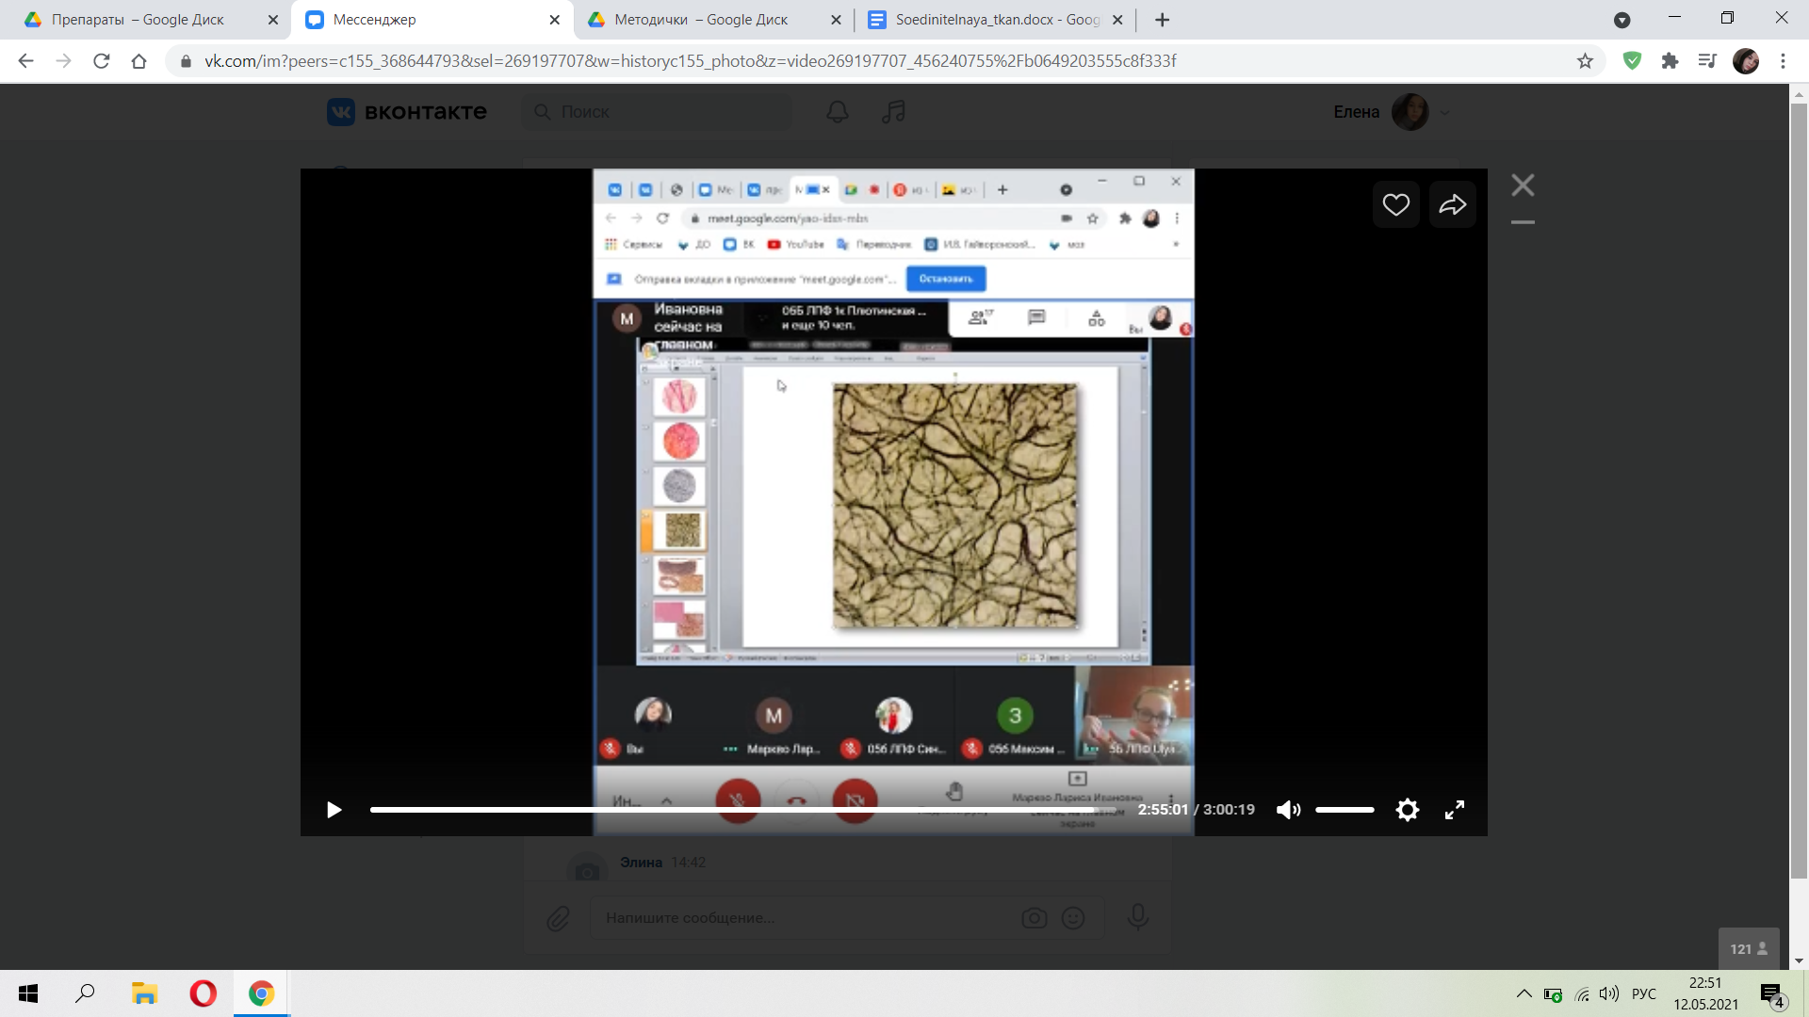The width and height of the screenshot is (1809, 1017).
Task: Switch the РУС input language
Action: point(1643,993)
